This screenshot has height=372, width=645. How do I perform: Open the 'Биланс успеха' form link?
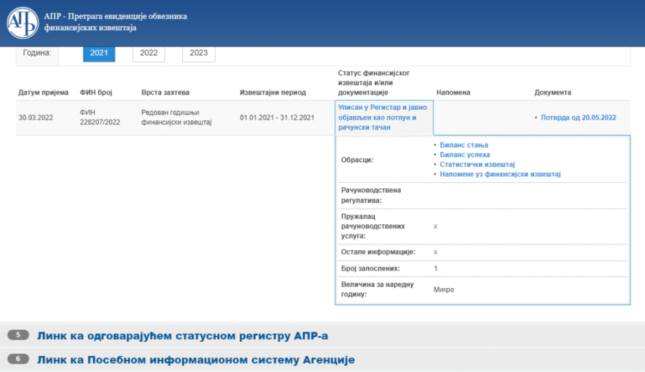tap(464, 155)
